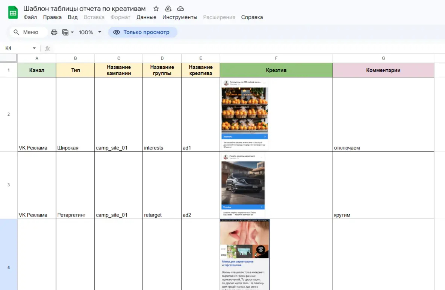Star the document title
The width and height of the screenshot is (445, 290).
tap(156, 9)
